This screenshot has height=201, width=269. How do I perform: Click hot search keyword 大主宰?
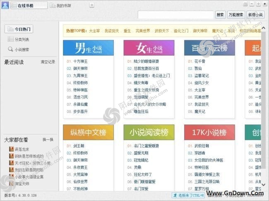[x=94, y=31]
